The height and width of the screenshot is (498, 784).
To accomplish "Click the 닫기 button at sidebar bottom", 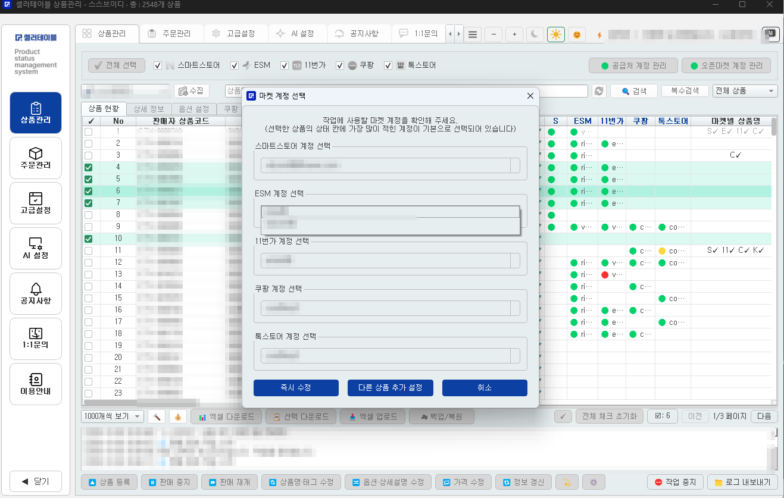I will click(36, 481).
